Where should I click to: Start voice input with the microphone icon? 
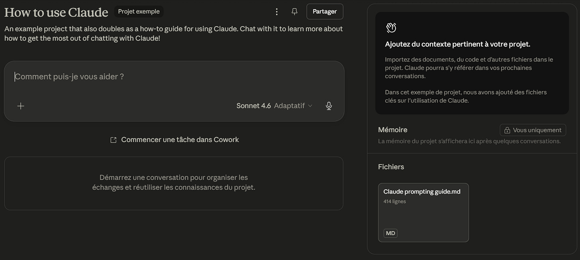pyautogui.click(x=329, y=106)
